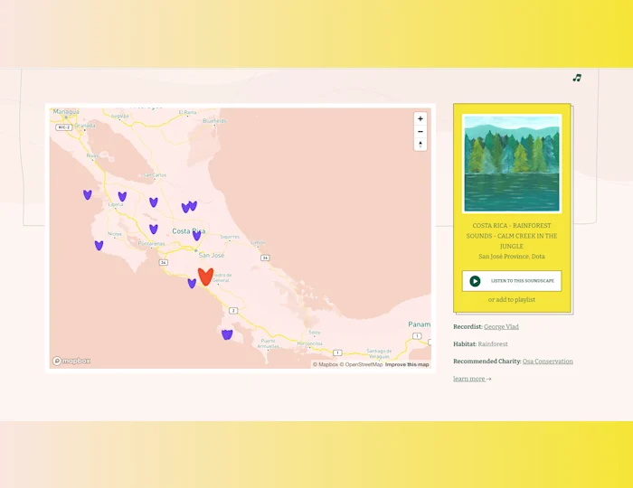
Task: Open the © OpenStreetMap attribution link
Action: point(361,364)
